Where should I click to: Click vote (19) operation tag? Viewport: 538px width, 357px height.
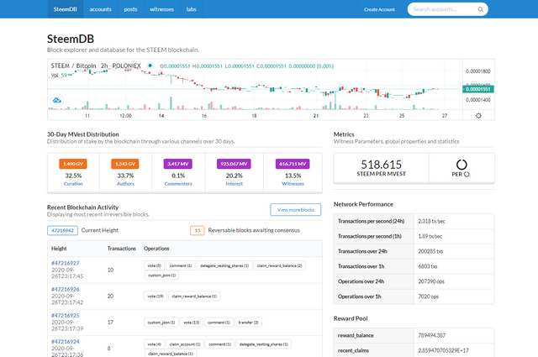[155, 296]
